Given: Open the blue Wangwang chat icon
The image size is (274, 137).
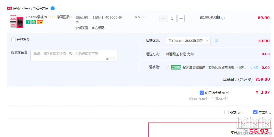Looking at the screenshot, I should click(53, 8).
